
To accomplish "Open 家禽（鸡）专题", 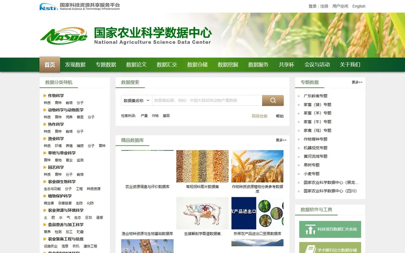I will coord(317,130).
